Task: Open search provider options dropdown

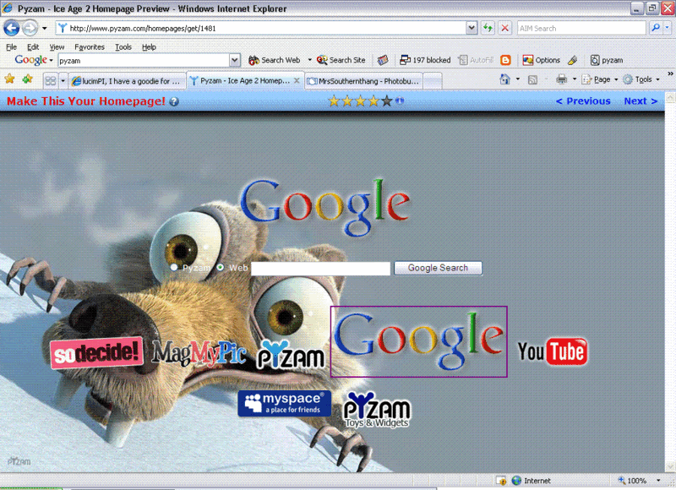Action: click(x=667, y=28)
